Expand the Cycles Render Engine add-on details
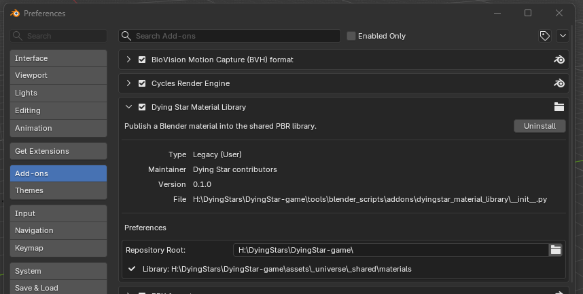 coord(128,83)
